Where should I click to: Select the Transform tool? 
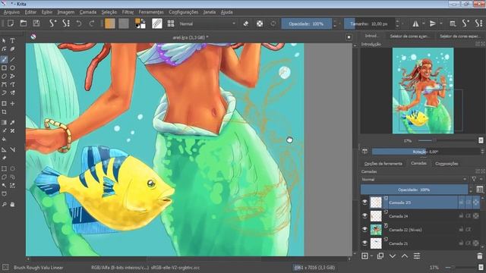pyautogui.click(x=4, y=104)
